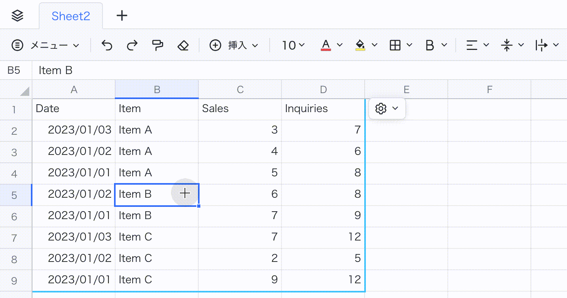Click the redo arrow icon
This screenshot has height=298, width=567.
[x=132, y=45]
